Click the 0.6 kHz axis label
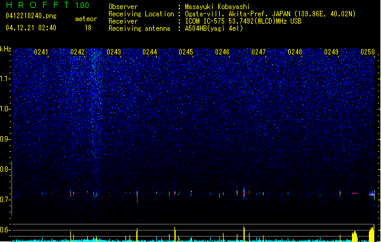The height and width of the screenshot is (242, 381). click(5, 230)
